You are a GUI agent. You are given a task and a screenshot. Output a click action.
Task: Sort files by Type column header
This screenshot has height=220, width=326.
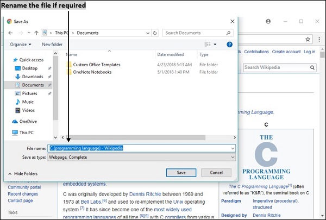(x=204, y=54)
